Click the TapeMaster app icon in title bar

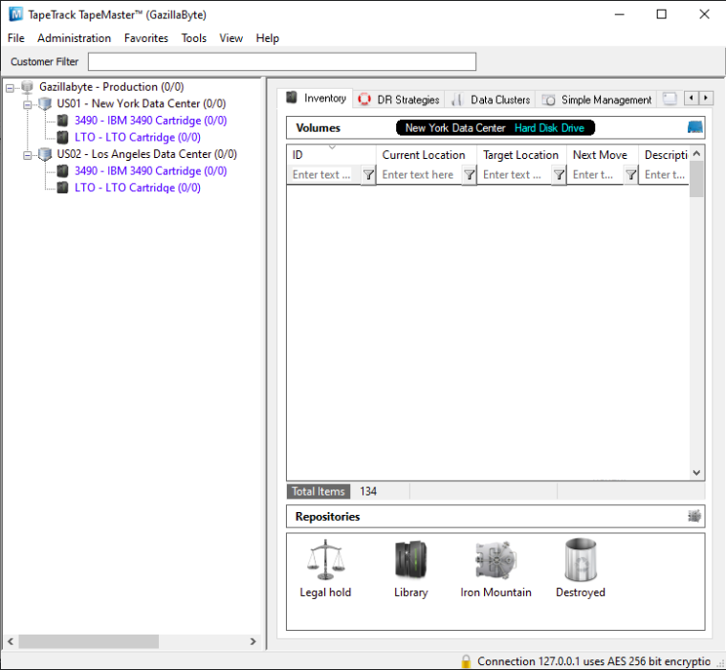[15, 14]
